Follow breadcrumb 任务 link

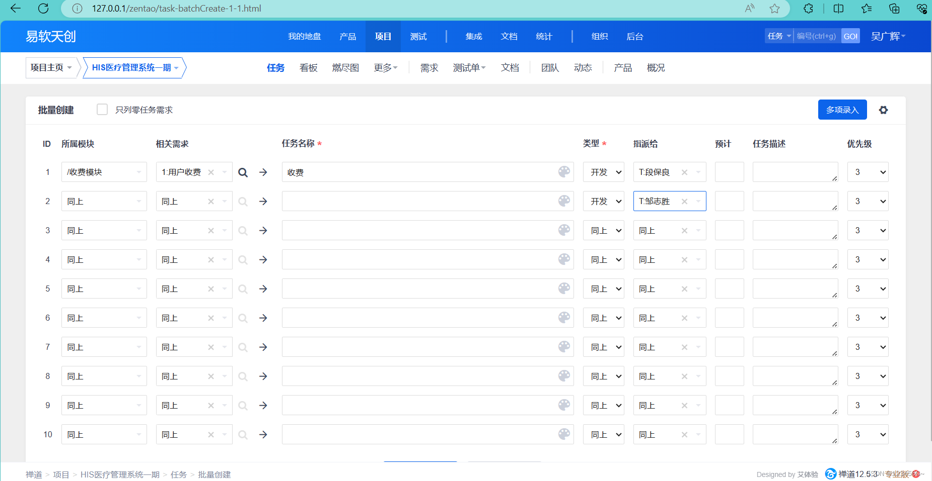(x=179, y=474)
